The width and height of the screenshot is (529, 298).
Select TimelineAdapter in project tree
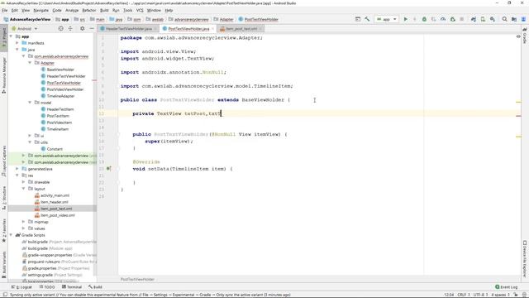pyautogui.click(x=60, y=96)
